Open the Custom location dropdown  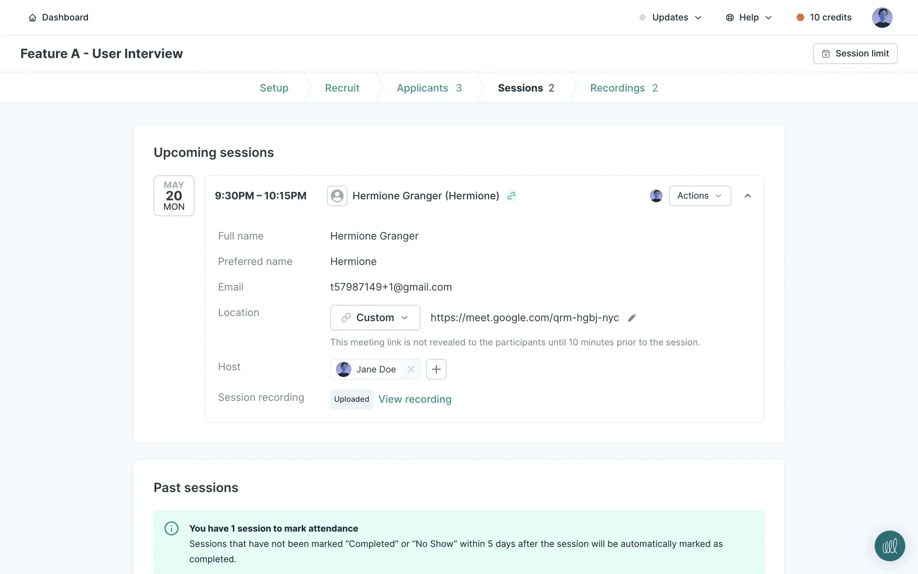[x=375, y=318]
